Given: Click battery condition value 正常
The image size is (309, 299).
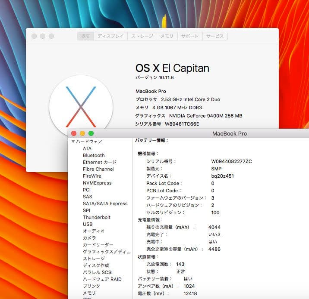Looking at the screenshot, I should coord(180,271).
